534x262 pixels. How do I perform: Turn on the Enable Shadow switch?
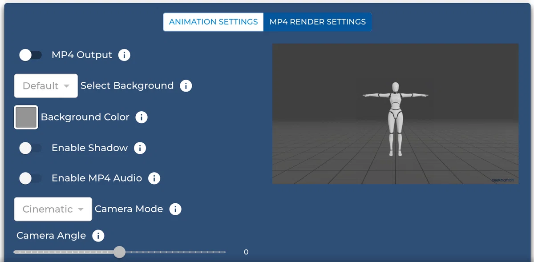click(x=30, y=148)
